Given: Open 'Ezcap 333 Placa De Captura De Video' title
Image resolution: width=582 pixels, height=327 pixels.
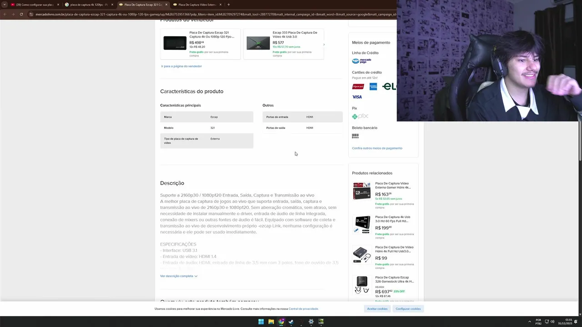Looking at the screenshot, I should pos(295,35).
